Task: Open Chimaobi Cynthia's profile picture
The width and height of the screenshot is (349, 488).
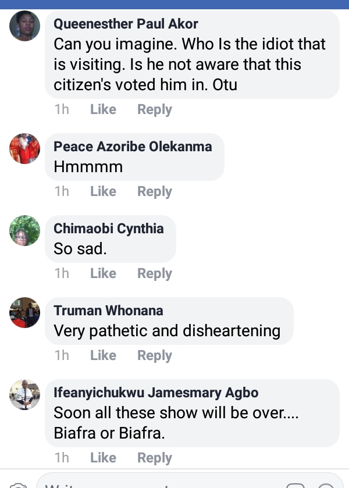Action: pos(25,231)
